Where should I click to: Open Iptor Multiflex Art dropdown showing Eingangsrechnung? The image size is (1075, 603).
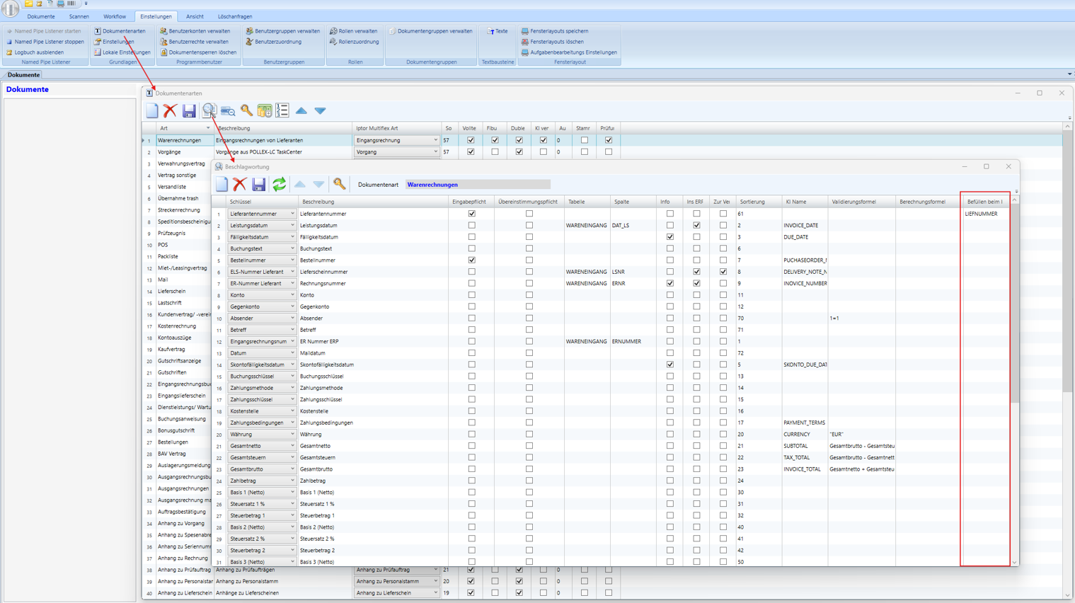(435, 140)
